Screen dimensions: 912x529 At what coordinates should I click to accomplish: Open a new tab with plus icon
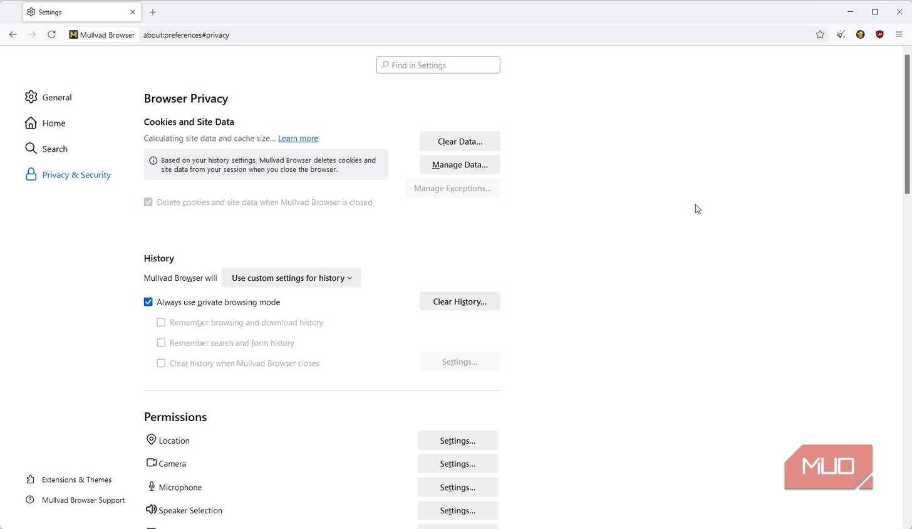(153, 12)
